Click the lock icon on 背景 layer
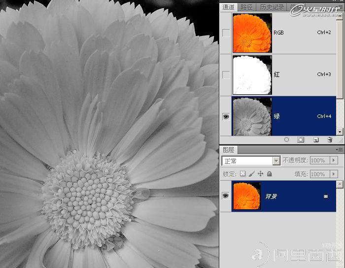This screenshot has height=268, width=345. coord(326,196)
